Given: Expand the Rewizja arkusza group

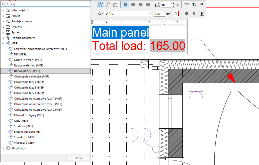Looking at the screenshot, I should tap(3, 22).
